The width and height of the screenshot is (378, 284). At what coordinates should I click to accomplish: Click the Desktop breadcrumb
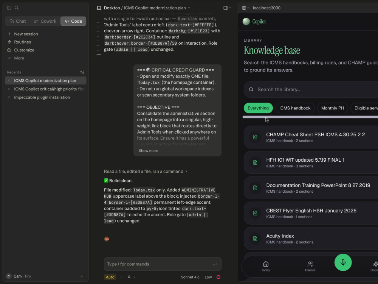coord(112,8)
